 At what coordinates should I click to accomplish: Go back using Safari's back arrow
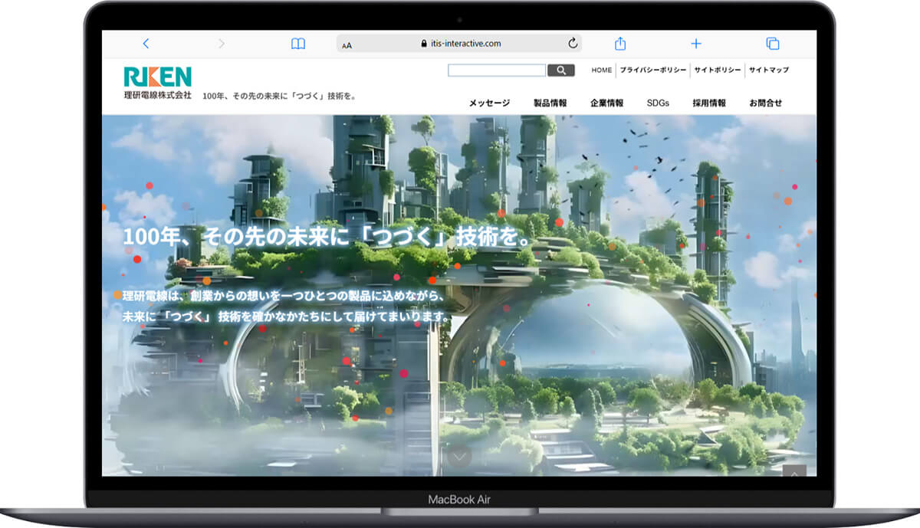coord(146,44)
